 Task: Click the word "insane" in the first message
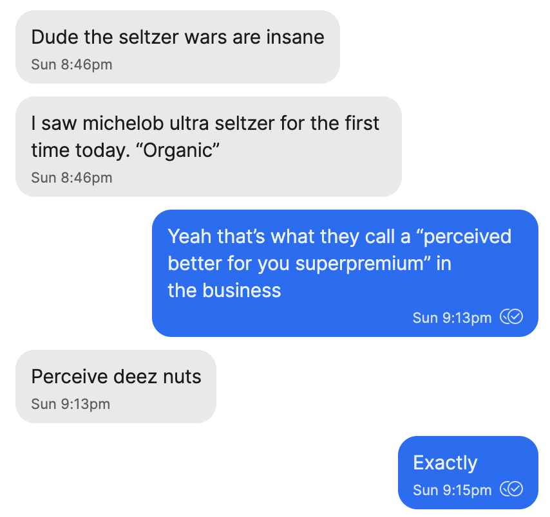pyautogui.click(x=295, y=37)
